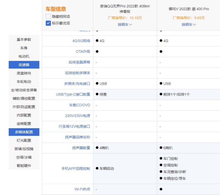Click the 前排1个/后排1个 cell value
220x195 pixels.
coord(177,94)
